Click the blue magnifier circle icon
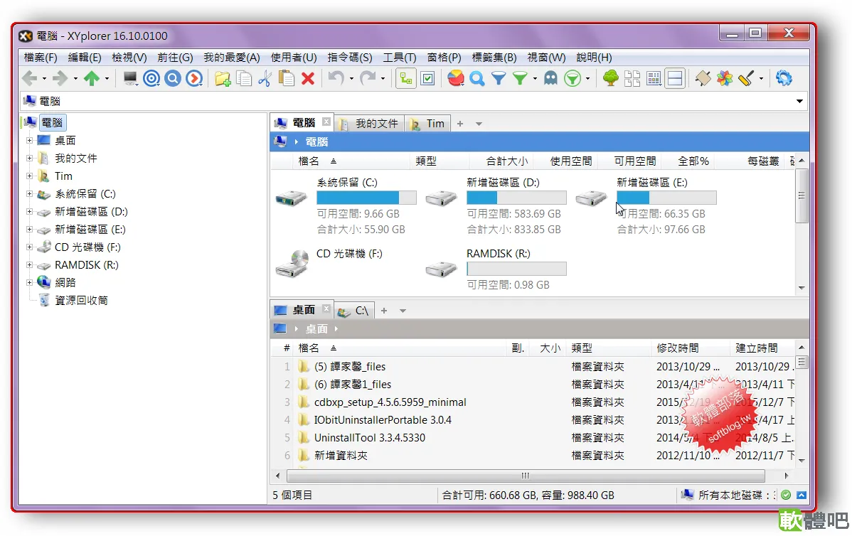This screenshot has height=536, width=852. 173,79
